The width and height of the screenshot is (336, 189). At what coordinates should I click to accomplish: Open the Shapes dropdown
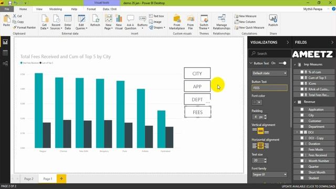157,27
